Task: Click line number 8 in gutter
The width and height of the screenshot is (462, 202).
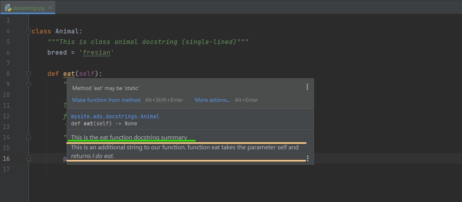Action: [x=8, y=74]
